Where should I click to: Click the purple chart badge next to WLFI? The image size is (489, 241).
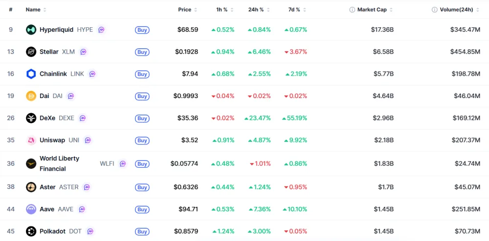point(123,163)
